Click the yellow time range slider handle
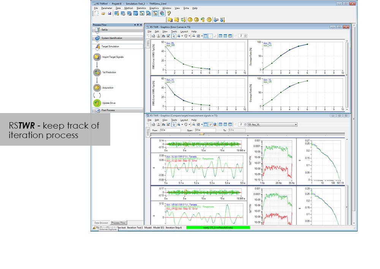 pos(202,134)
